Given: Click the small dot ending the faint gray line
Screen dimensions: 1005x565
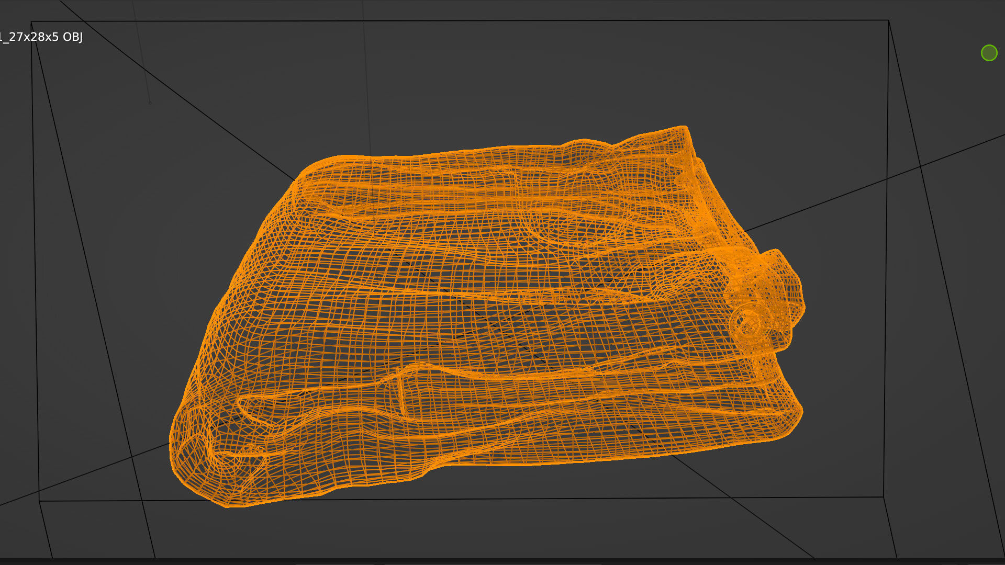Looking at the screenshot, I should tap(150, 103).
